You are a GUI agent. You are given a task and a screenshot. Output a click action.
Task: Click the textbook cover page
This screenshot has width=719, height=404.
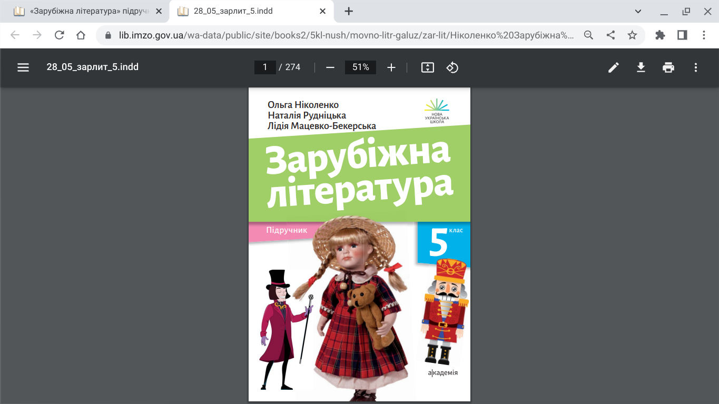tap(359, 244)
